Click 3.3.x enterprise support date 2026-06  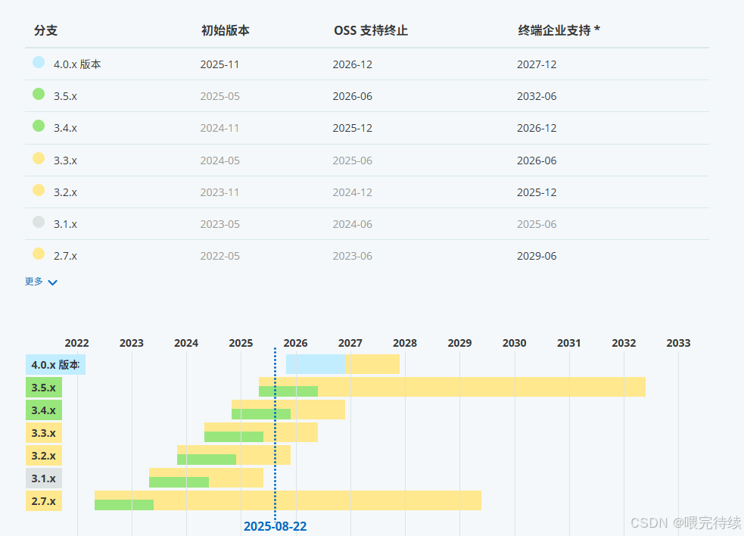coord(537,160)
